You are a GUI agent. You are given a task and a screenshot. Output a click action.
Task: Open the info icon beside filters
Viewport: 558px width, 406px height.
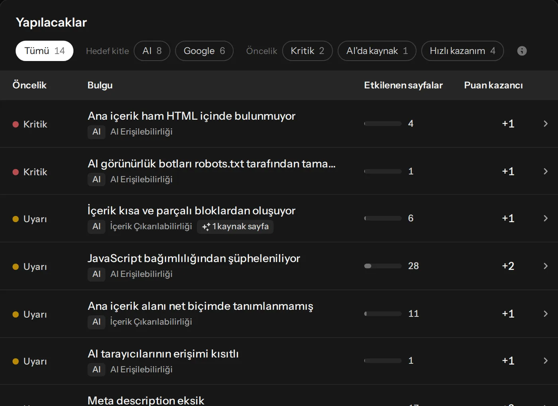point(522,51)
